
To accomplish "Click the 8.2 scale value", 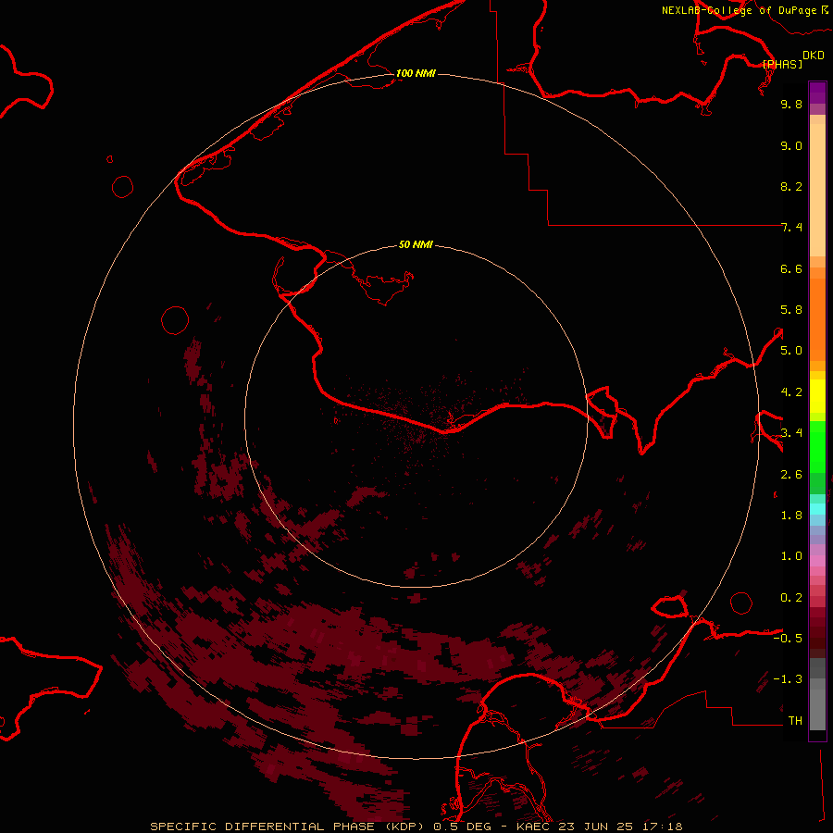I will coord(791,186).
